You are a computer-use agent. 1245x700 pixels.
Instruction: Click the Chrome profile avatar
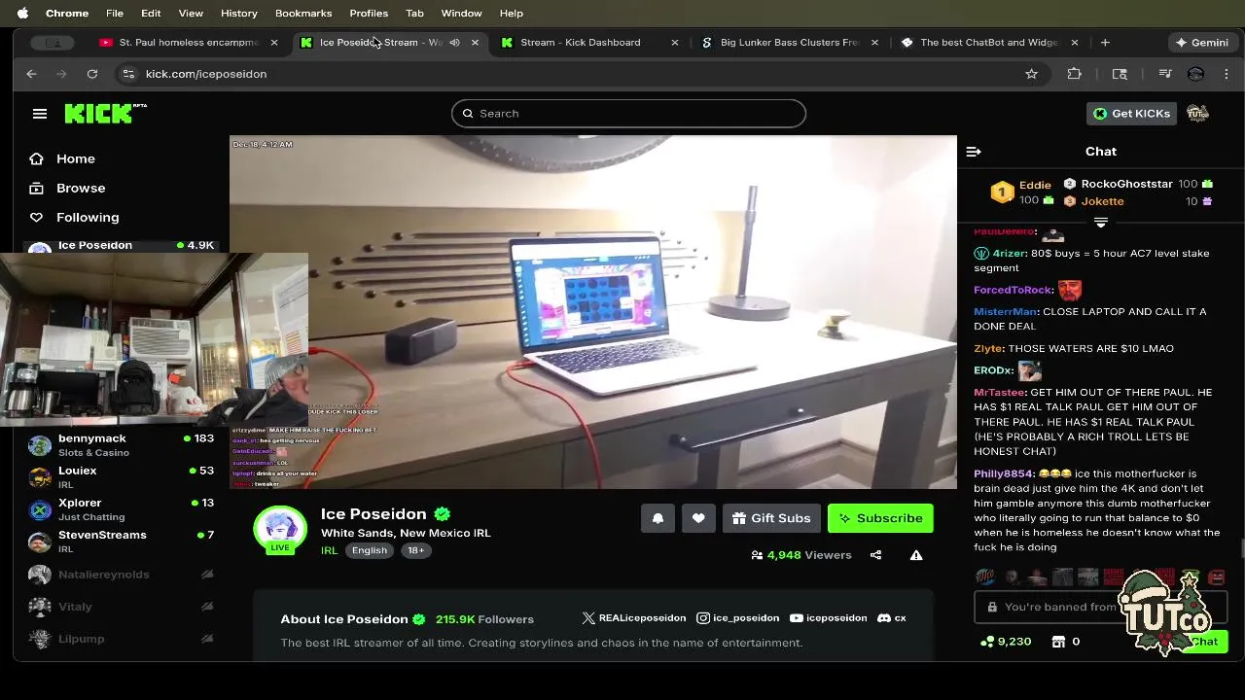1196,74
